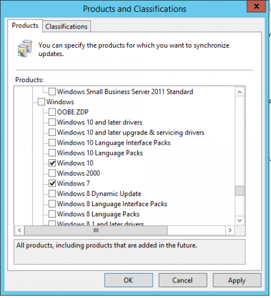The image size is (271, 298).
Task: Confirm settings with the OK button
Action: [x=128, y=280]
